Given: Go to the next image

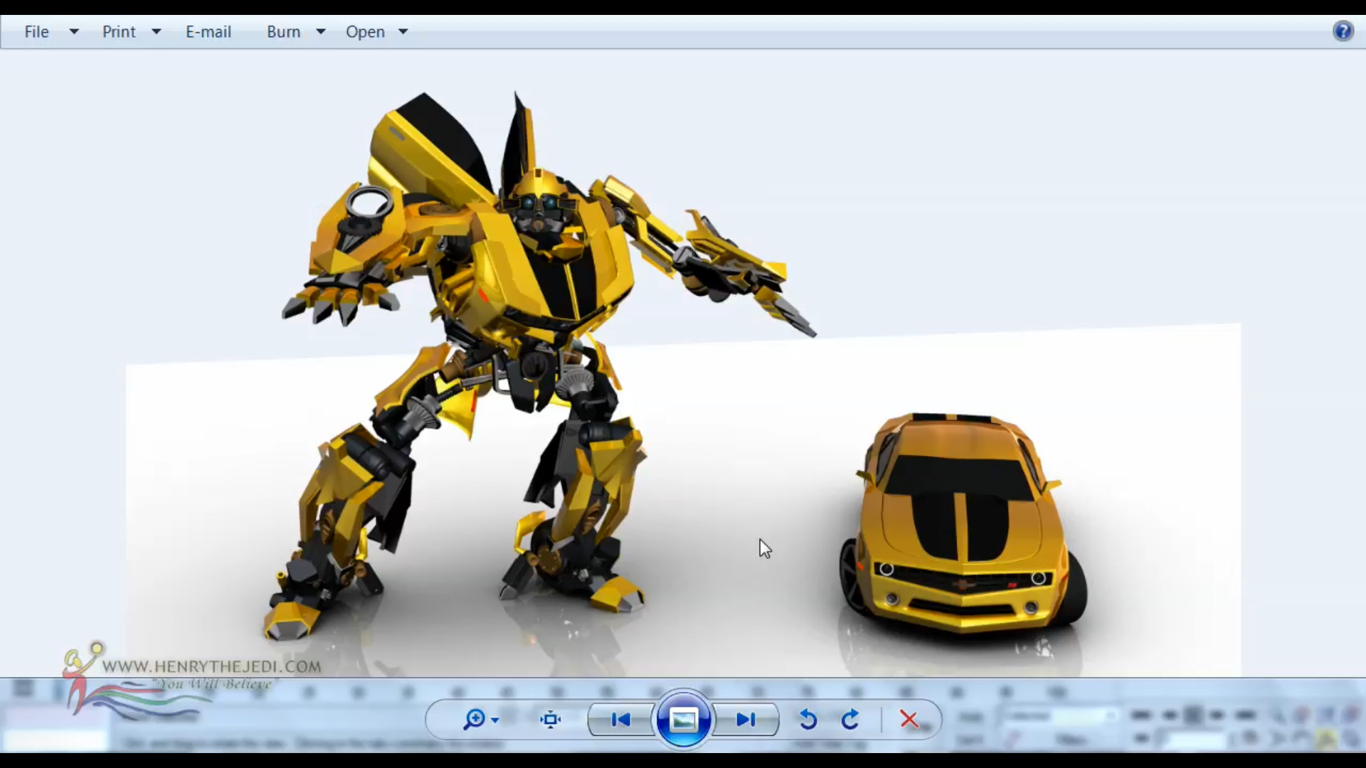Looking at the screenshot, I should click(x=746, y=720).
